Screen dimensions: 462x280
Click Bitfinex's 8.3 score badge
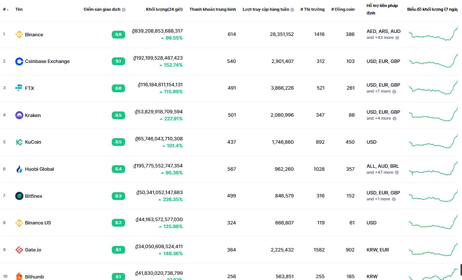(118, 196)
